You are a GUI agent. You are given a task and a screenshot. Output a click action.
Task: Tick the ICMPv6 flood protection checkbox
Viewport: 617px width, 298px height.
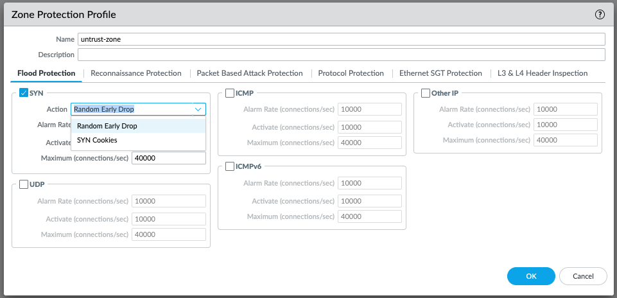click(230, 167)
